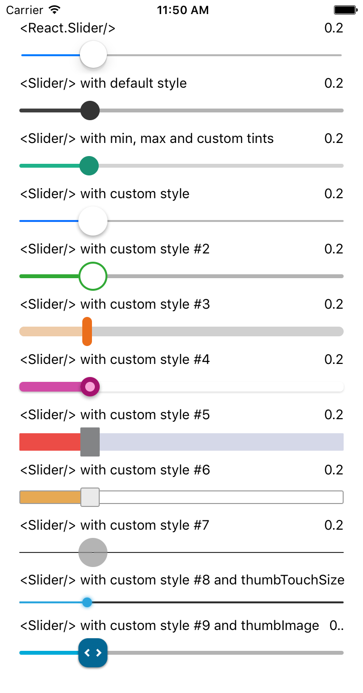Screen dimensions: 363x693
Task: Click the magenta thumb on custom style #4 slider
Action: coord(90,386)
